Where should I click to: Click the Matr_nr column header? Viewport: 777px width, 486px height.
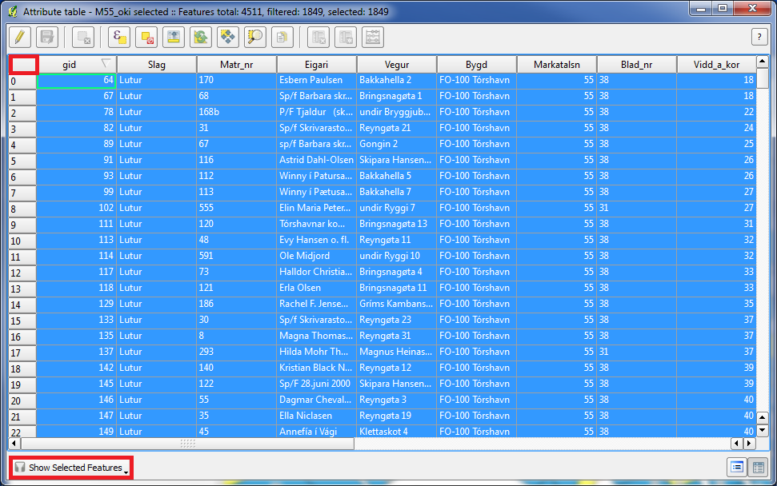[x=236, y=64]
